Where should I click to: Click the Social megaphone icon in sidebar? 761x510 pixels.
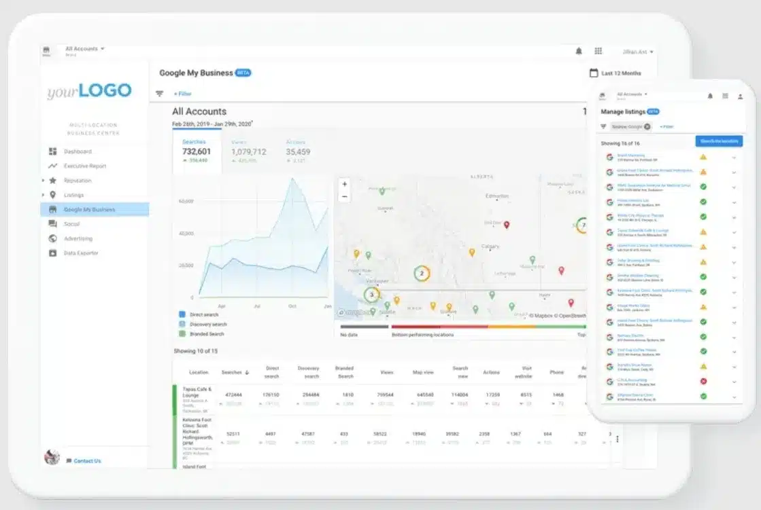52,223
